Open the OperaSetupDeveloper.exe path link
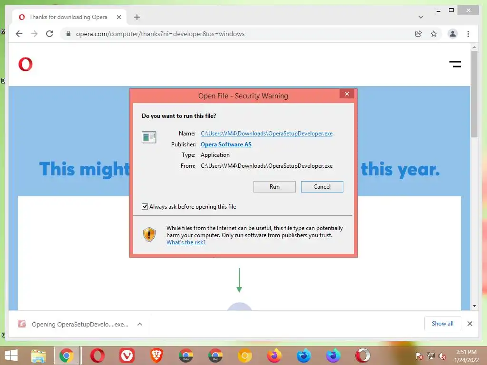 click(x=266, y=134)
